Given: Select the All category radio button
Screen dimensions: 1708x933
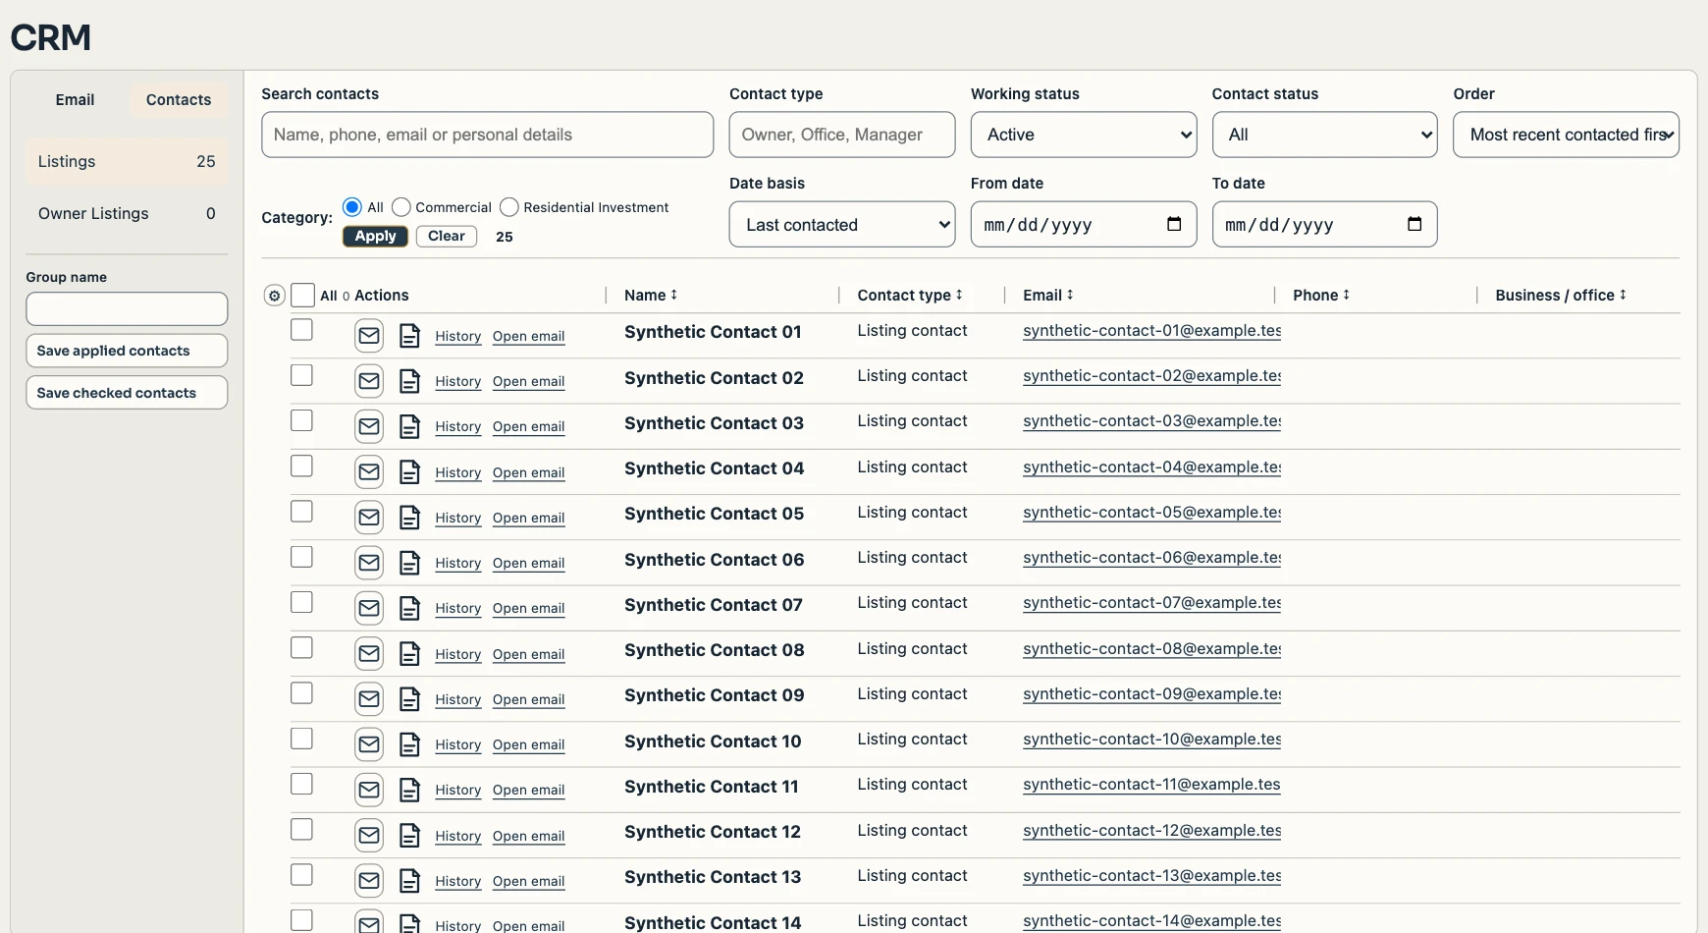Looking at the screenshot, I should pos(352,207).
